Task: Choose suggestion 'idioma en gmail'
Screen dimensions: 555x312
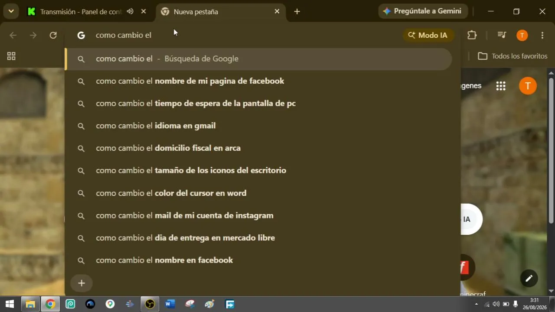Action: point(258,126)
